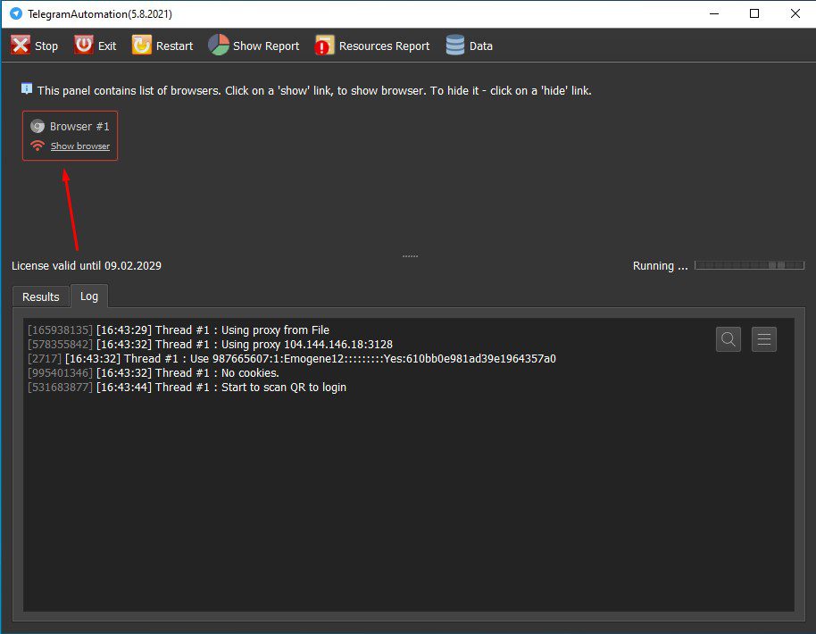
Task: Click the red Stop icon
Action: pyautogui.click(x=21, y=46)
